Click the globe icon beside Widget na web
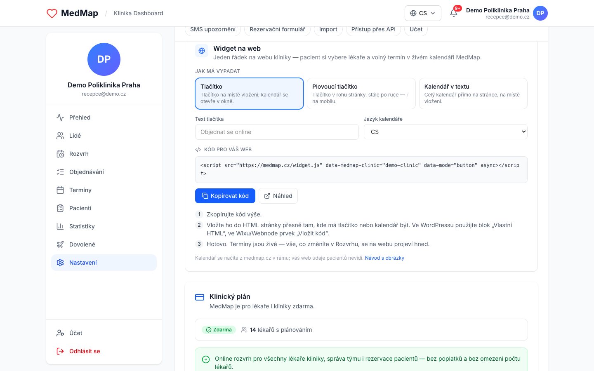This screenshot has height=371, width=594. point(202,51)
